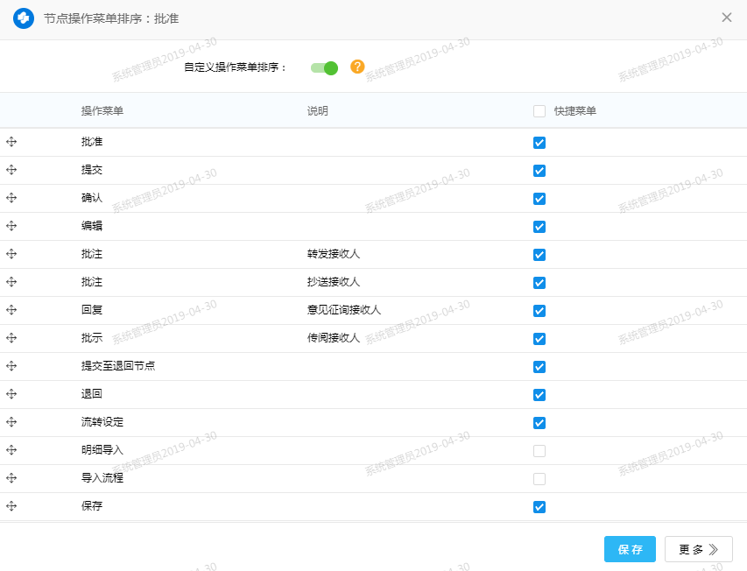Click the drag handle for 保存 row
This screenshot has height=571, width=747.
[11, 506]
